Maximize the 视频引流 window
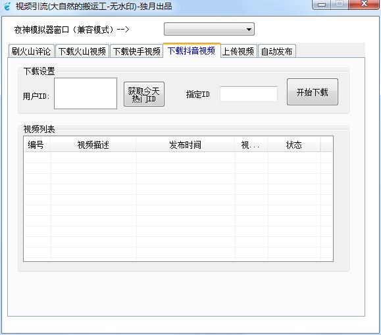The width and height of the screenshot is (381, 335). [340, 5]
